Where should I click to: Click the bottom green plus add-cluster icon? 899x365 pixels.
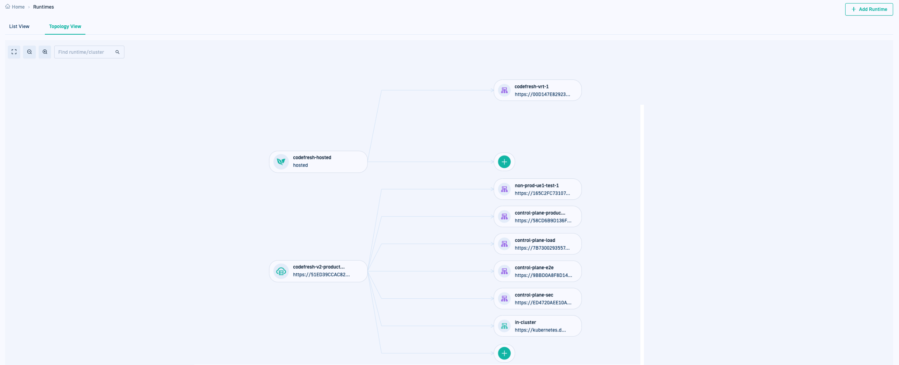(504, 353)
